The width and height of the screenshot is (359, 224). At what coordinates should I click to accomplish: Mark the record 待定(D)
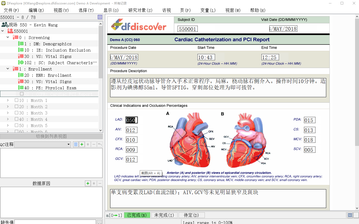point(192,215)
